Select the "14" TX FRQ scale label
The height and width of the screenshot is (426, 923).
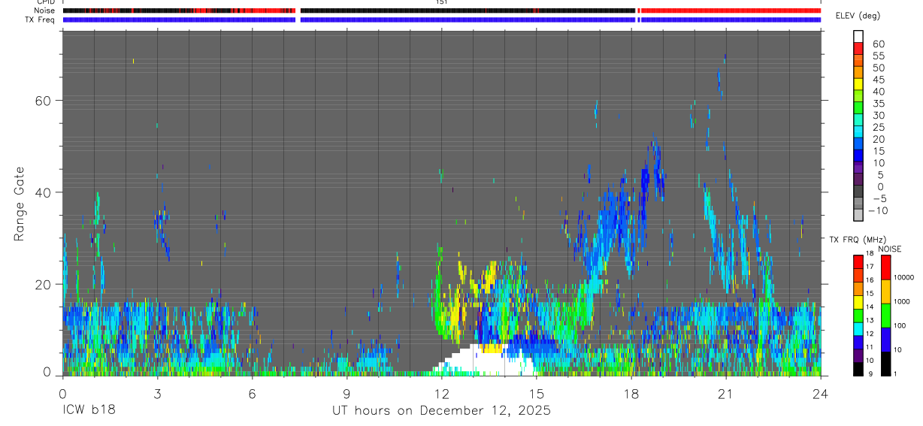tap(870, 307)
